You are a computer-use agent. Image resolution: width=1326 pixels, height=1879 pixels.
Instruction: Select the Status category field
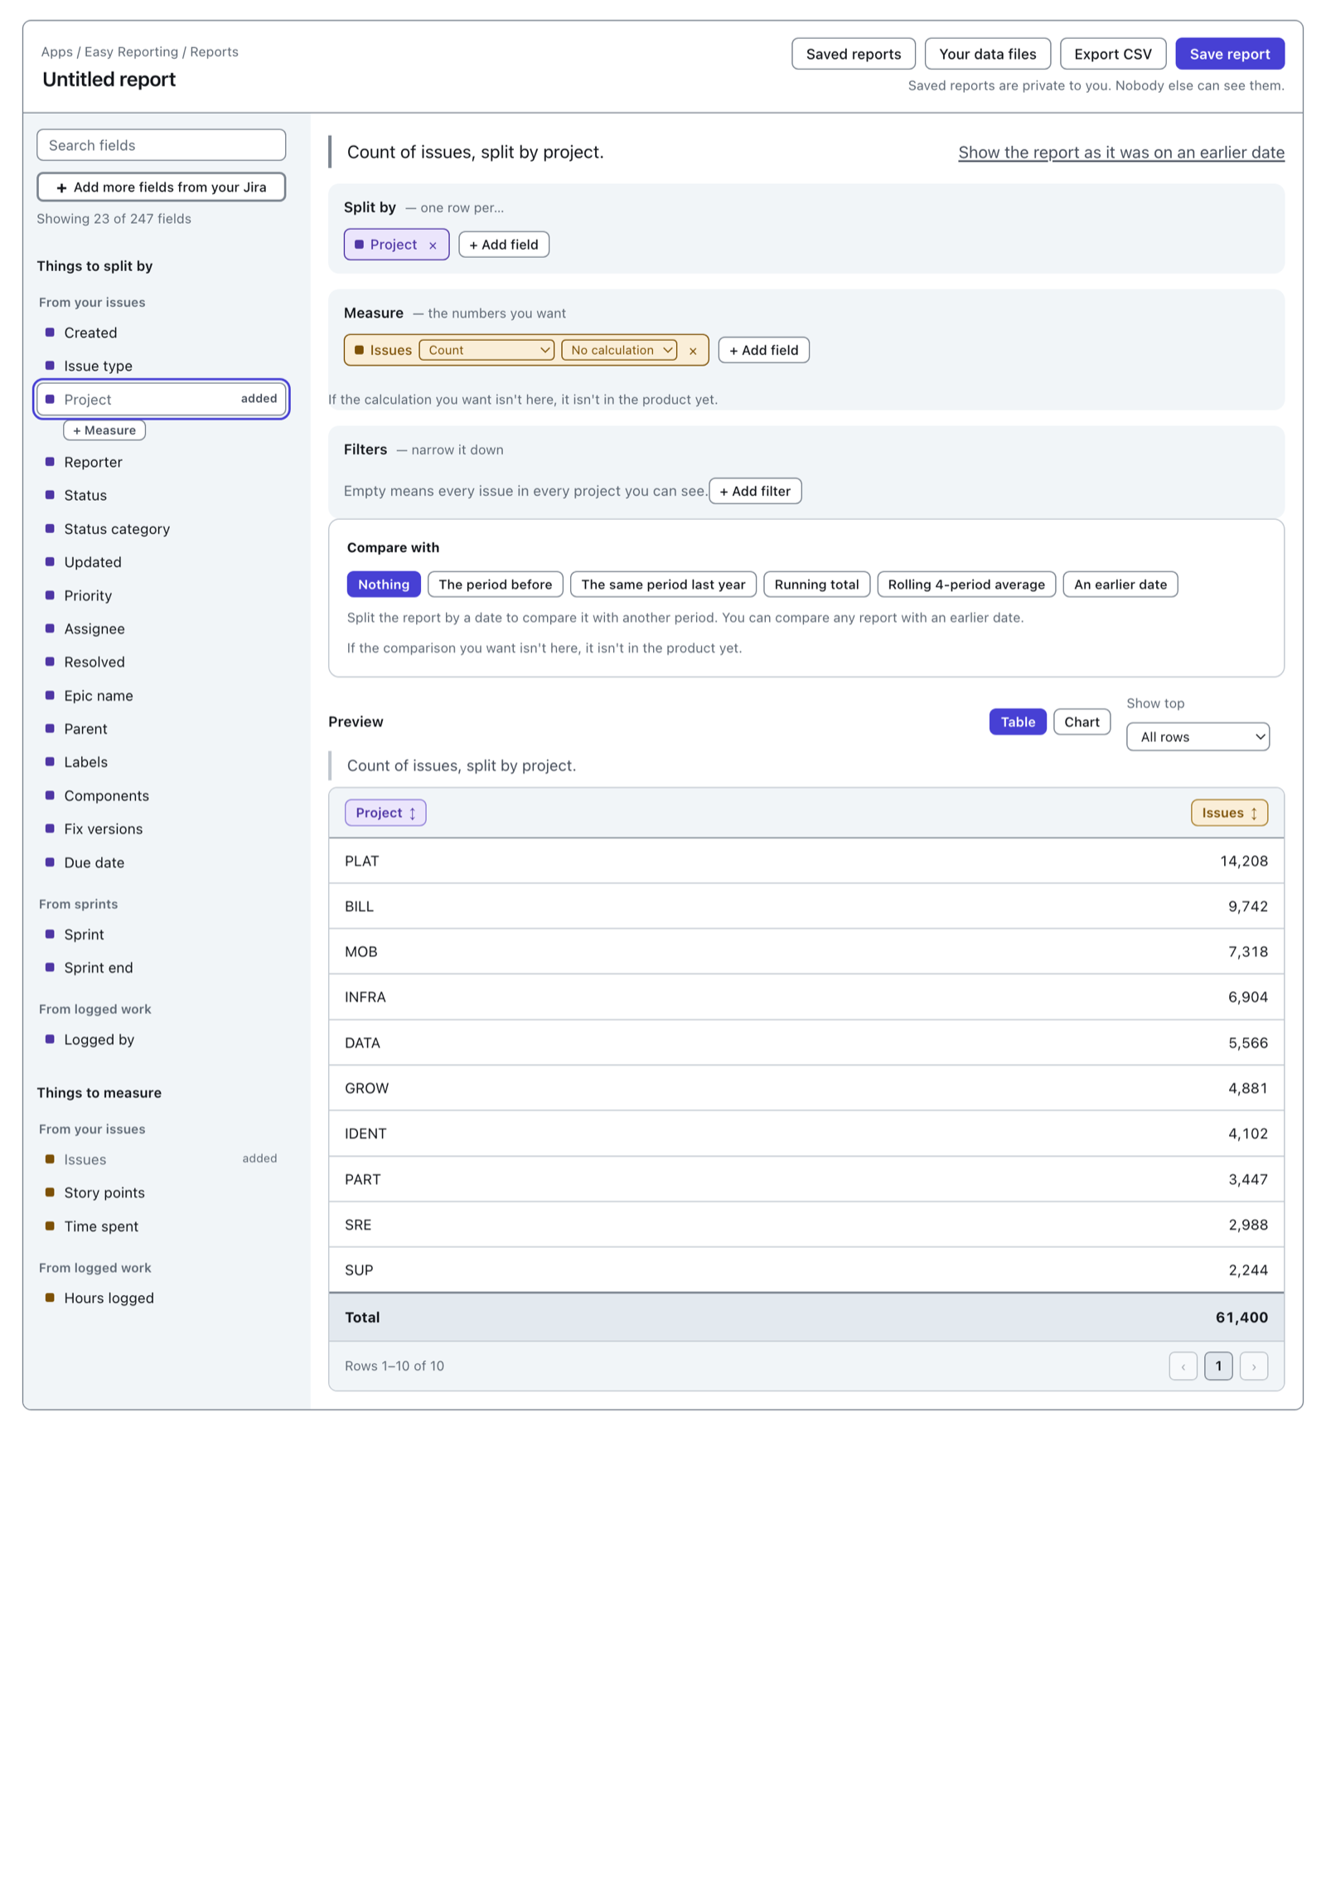coord(162,529)
